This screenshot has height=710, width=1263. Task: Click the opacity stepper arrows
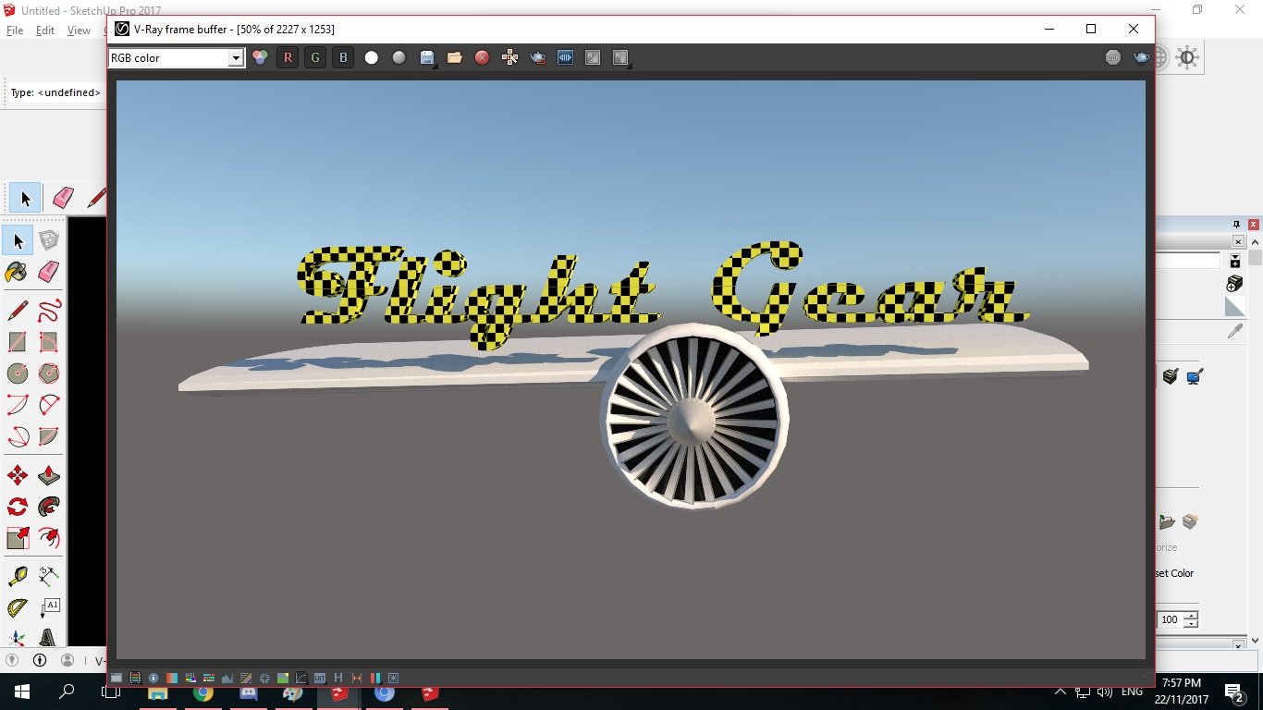coord(1191,619)
